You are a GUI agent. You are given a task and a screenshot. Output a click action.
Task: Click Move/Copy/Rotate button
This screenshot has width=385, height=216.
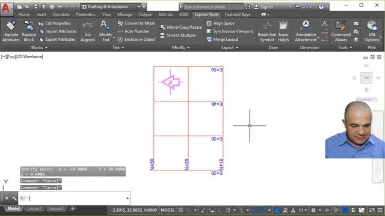[180, 27]
